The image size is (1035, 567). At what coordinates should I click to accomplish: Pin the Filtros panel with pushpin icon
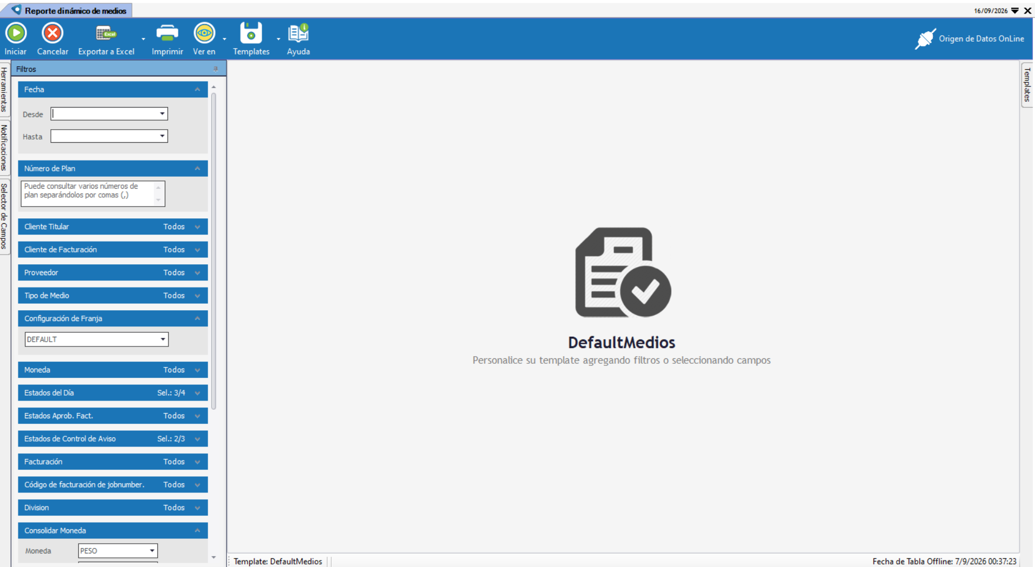(x=215, y=69)
